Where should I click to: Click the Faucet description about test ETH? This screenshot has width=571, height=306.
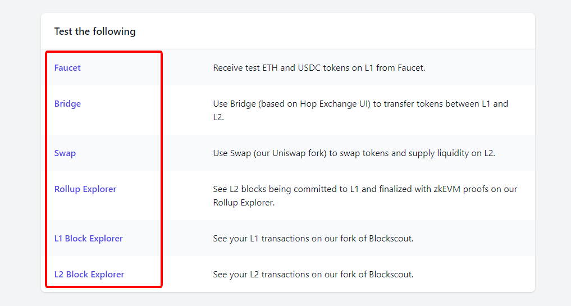coord(319,68)
